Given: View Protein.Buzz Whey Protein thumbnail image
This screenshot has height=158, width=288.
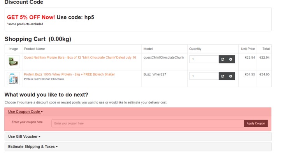Looking at the screenshot, I should 13,79.
